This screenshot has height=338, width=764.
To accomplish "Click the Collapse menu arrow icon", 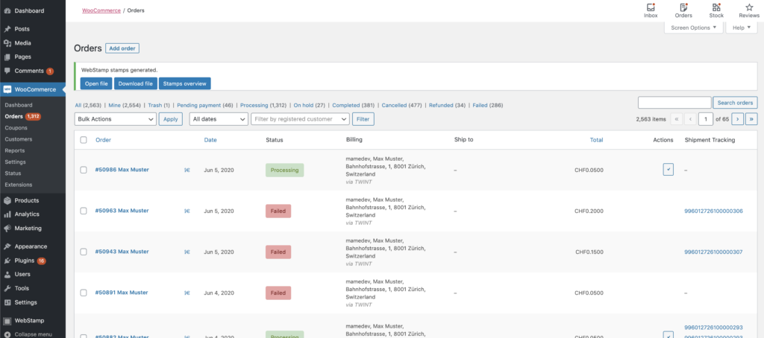I will coord(7,334).
